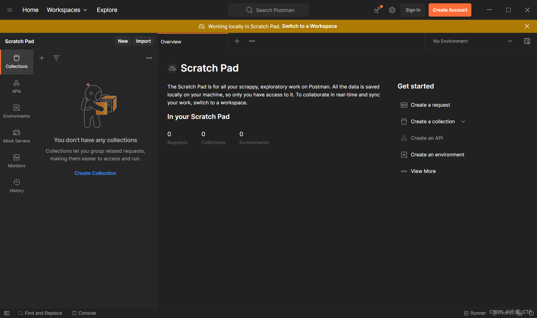Open the environment quick look icon
This screenshot has width=537, height=318.
click(x=527, y=41)
